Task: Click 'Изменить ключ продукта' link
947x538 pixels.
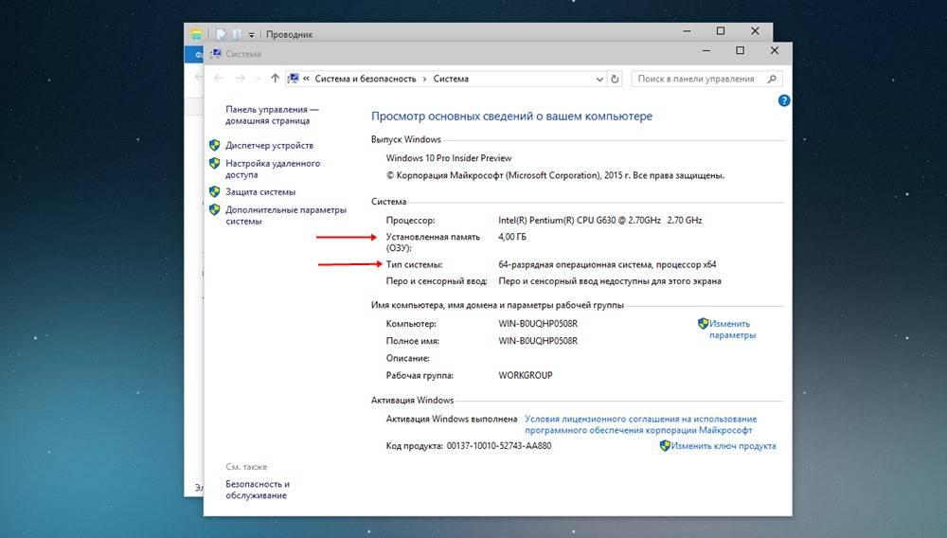Action: pyautogui.click(x=724, y=445)
